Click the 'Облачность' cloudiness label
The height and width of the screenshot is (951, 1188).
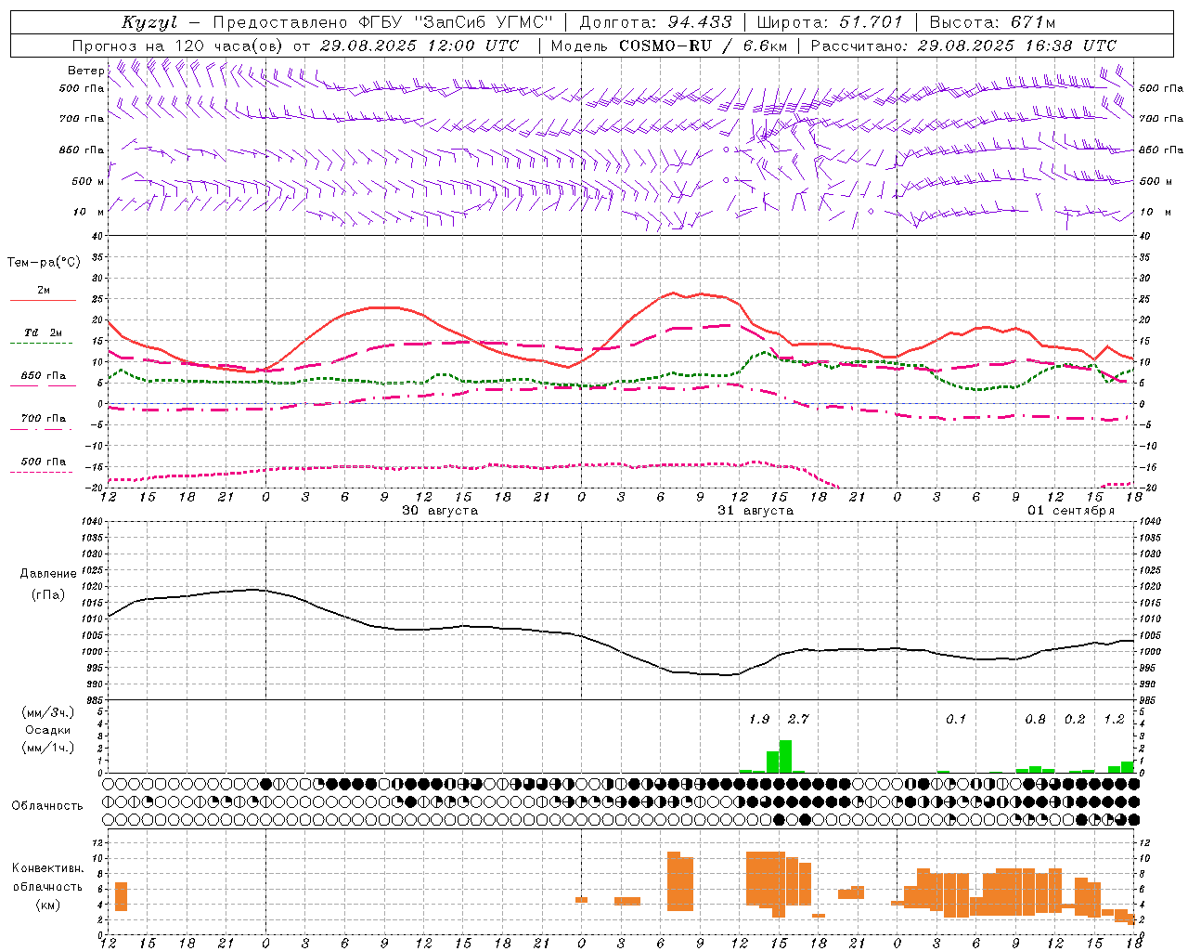(47, 805)
